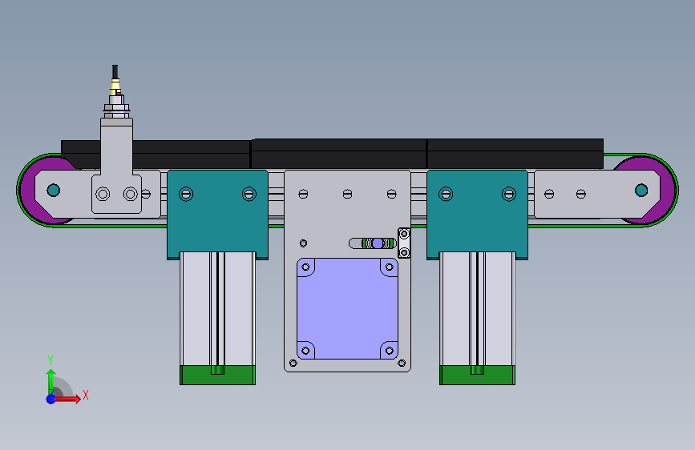
Task: Click the blue Z axis ball of the triad
Action: point(51,399)
